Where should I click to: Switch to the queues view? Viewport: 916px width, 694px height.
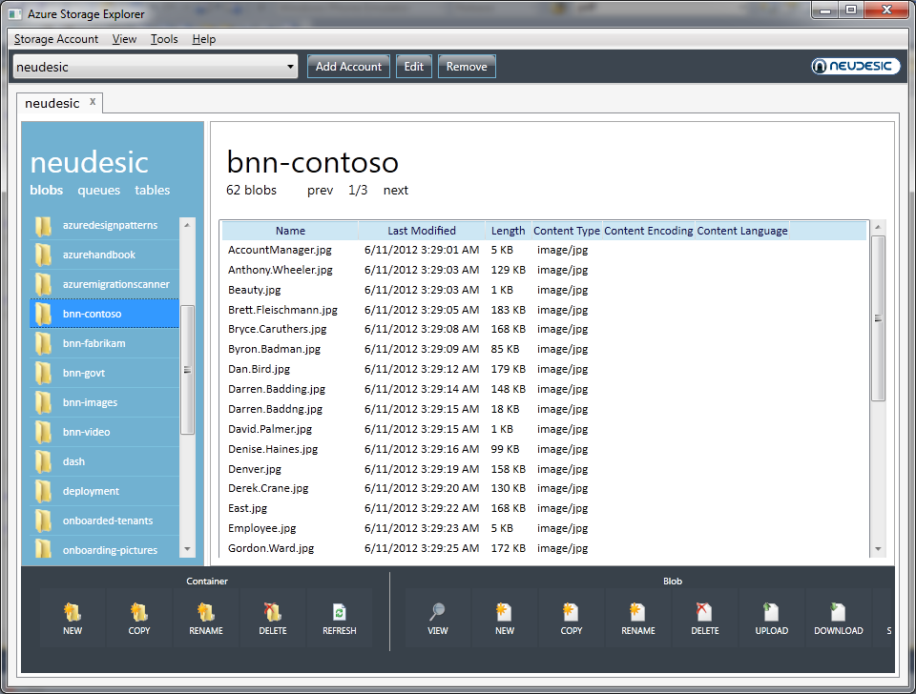coord(99,191)
